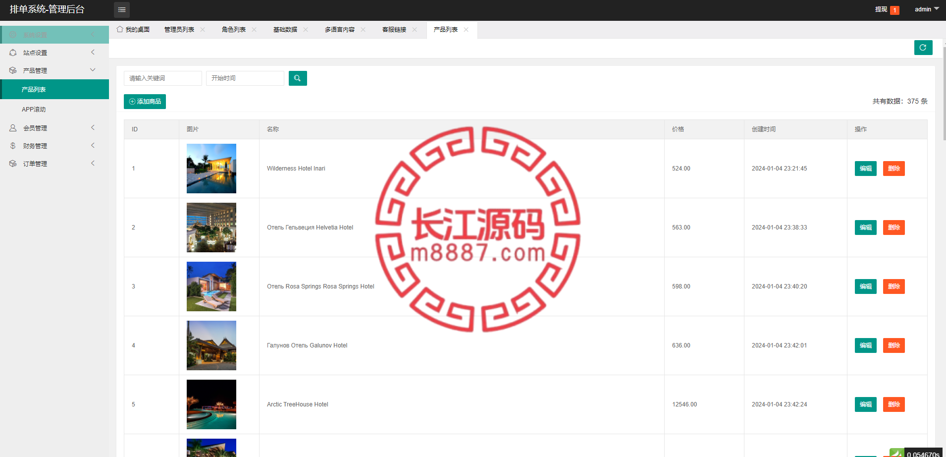Open the admin user dropdown
The image size is (946, 457).
[x=927, y=9]
